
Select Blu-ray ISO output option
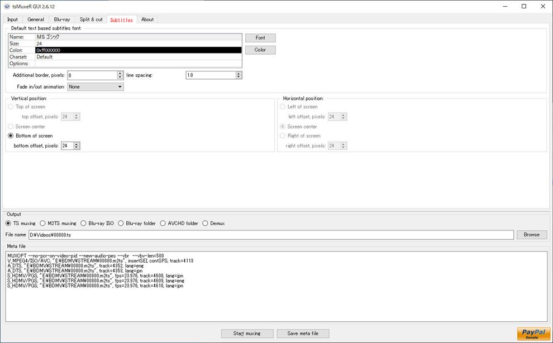[x=84, y=223]
